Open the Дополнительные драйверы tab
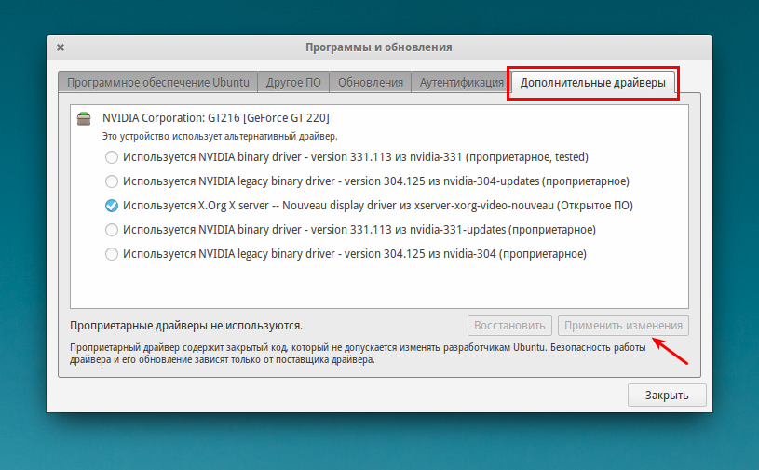 pos(593,83)
